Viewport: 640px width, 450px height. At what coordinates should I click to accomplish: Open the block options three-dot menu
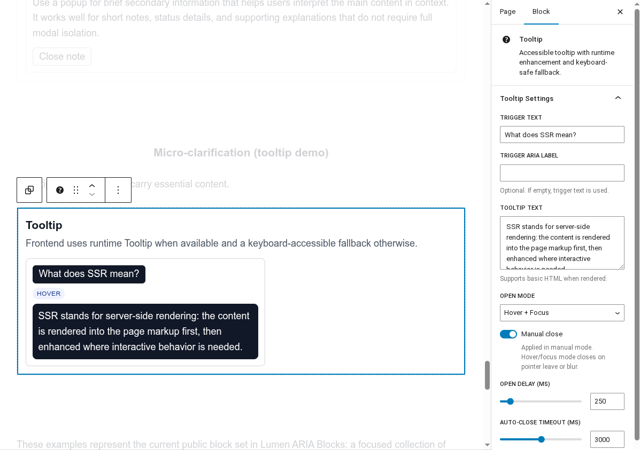pos(118,190)
